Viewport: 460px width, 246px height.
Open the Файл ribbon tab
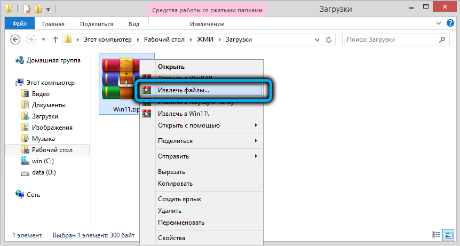tap(19, 24)
